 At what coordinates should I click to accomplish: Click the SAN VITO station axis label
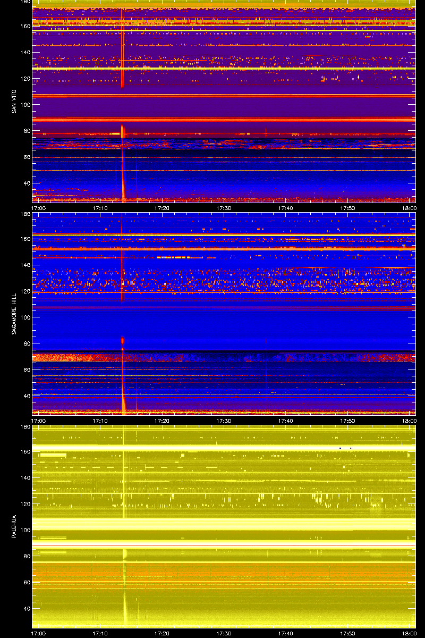pos(13,101)
